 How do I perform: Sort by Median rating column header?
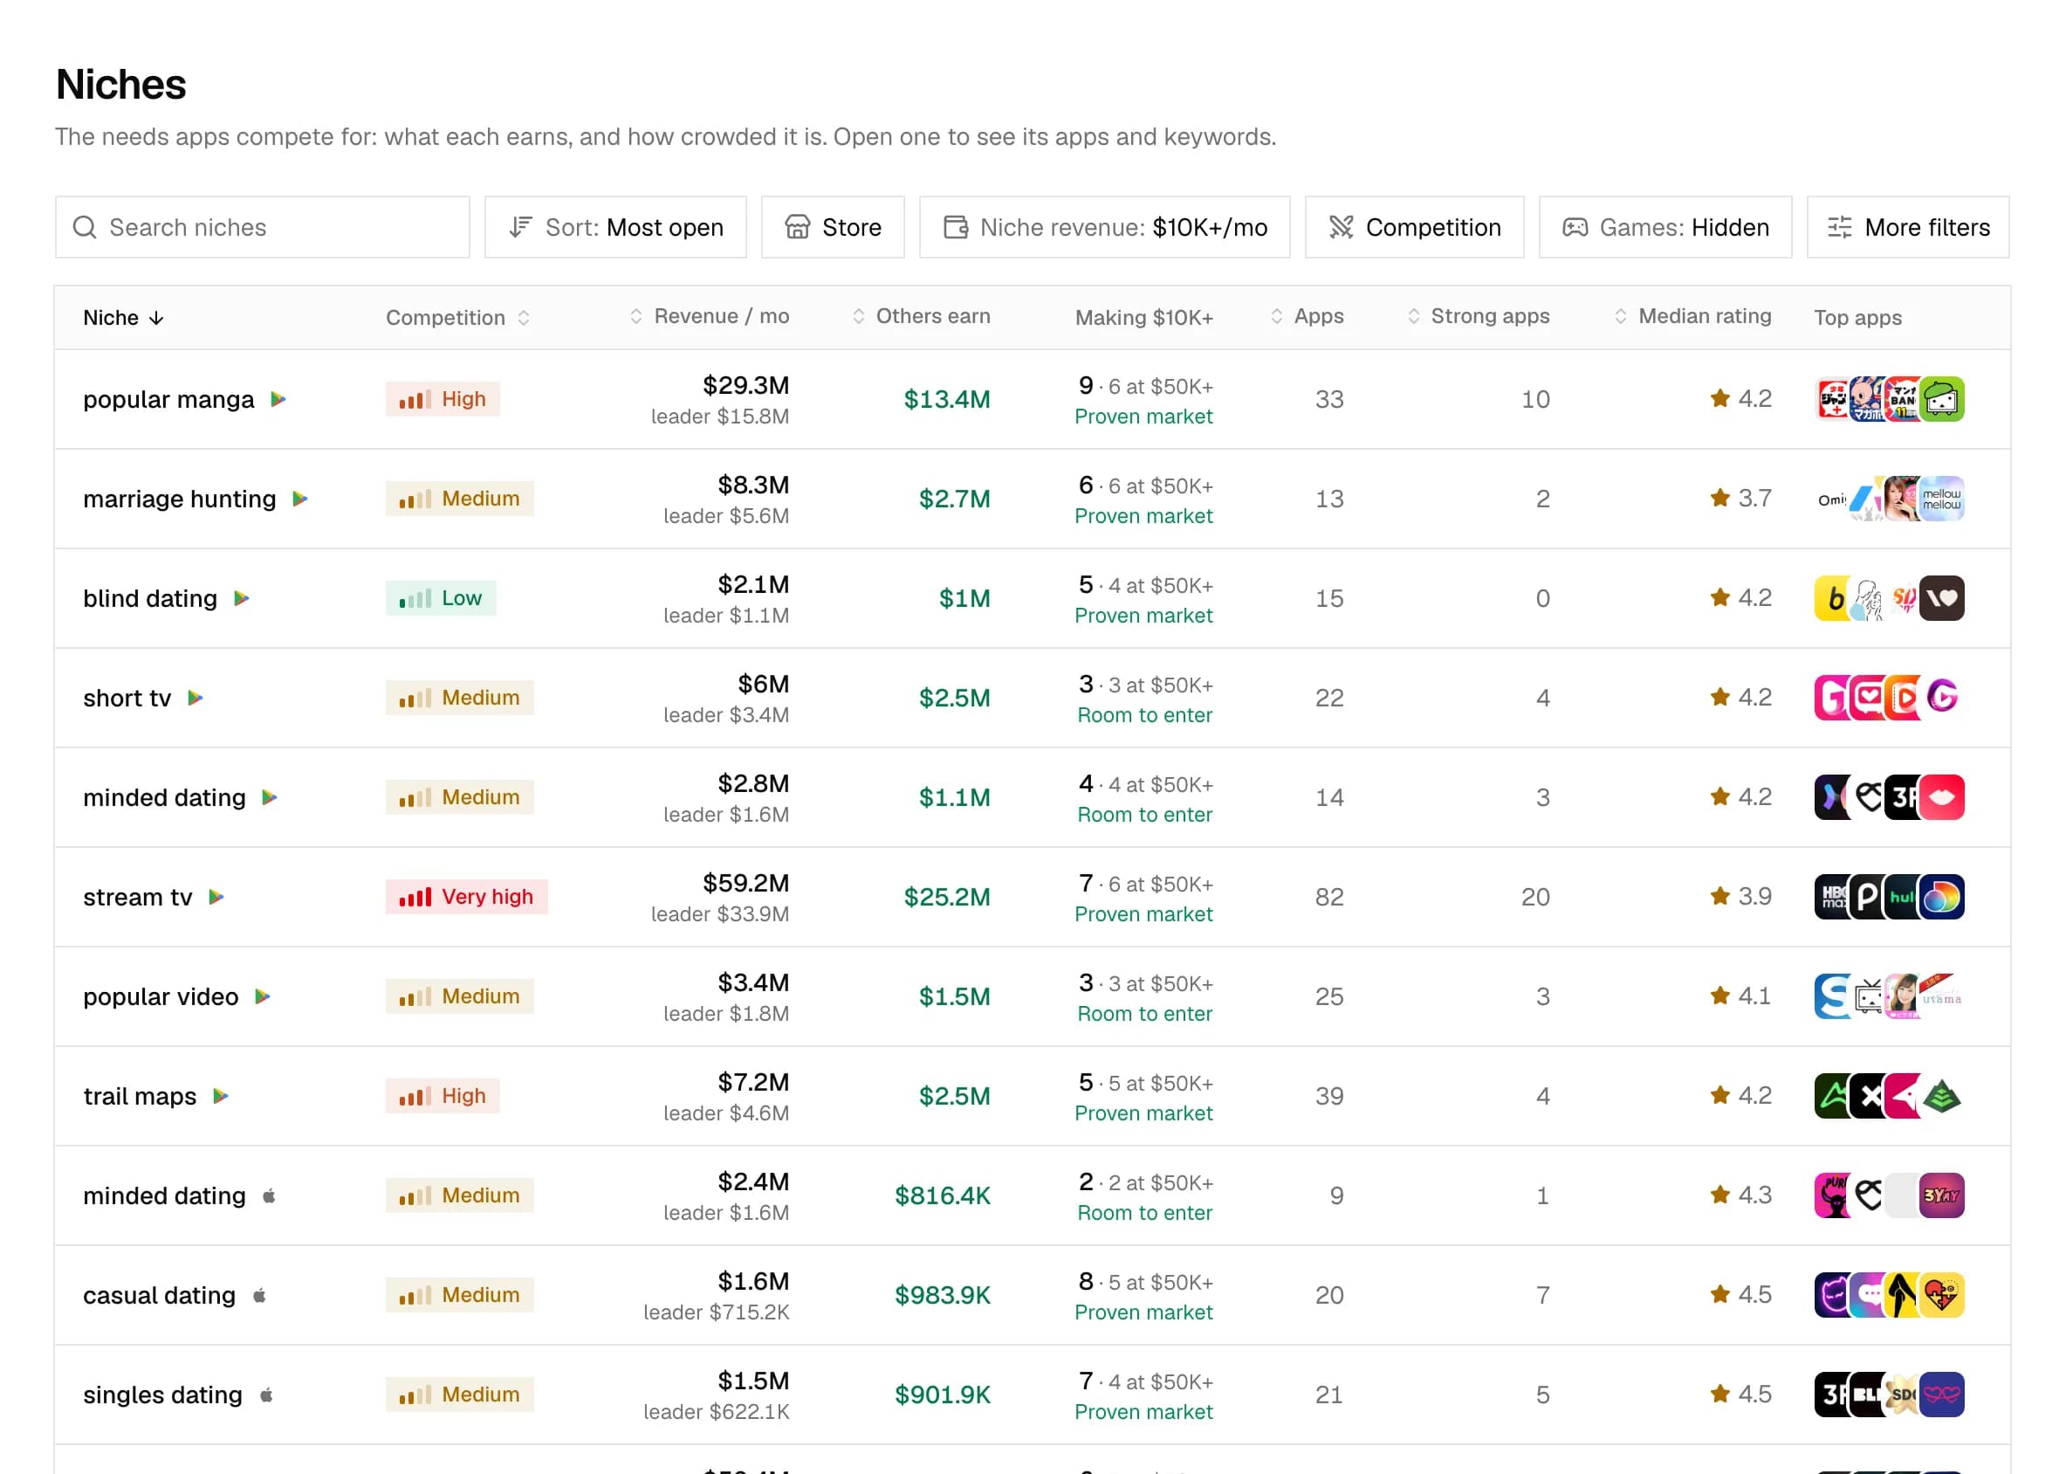1692,316
